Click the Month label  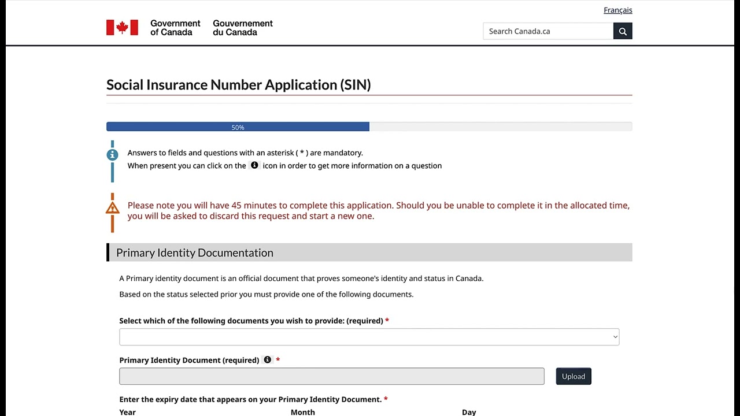(302, 412)
